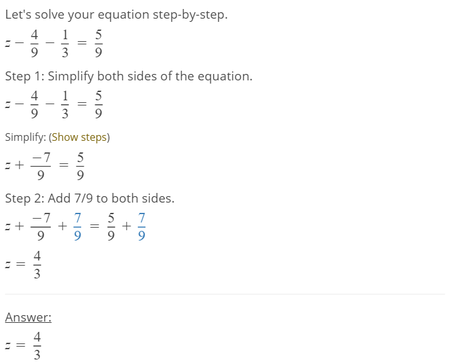The width and height of the screenshot is (459, 364).
Task: Click the horizontal divider above Answer
Action: (x=225, y=295)
